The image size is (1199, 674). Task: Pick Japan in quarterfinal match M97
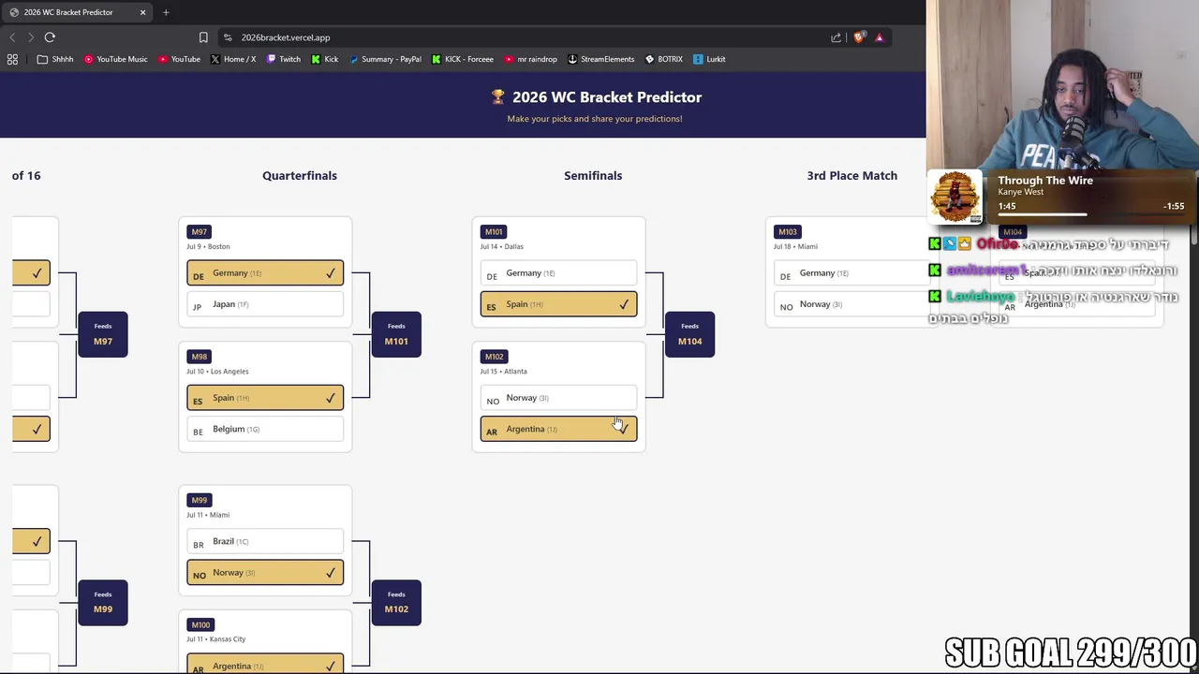(x=265, y=304)
